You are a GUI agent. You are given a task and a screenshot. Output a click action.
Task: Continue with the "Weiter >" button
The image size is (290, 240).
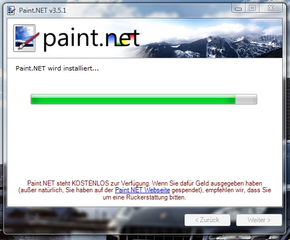259,220
